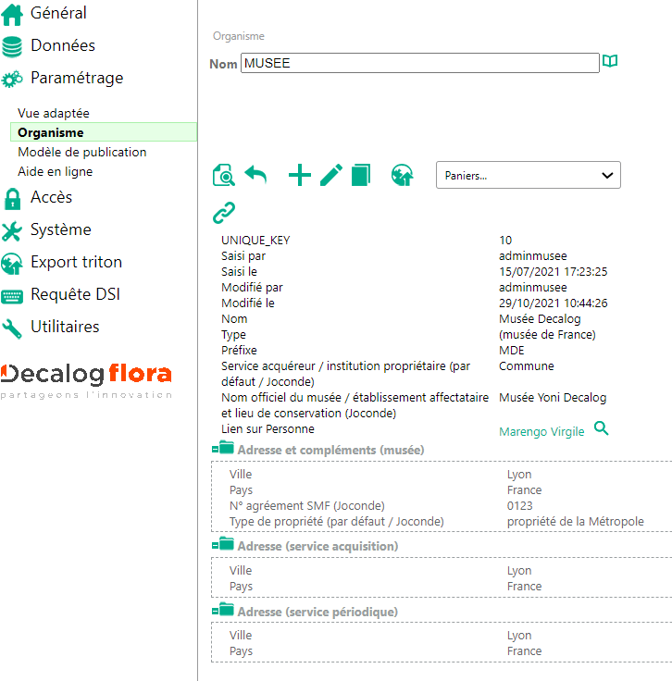The image size is (672, 681).
Task: Collapse Adresse (service périodique) section
Action: 224,611
